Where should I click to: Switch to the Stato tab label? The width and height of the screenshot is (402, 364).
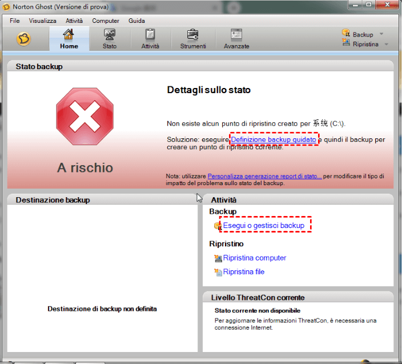click(x=110, y=46)
